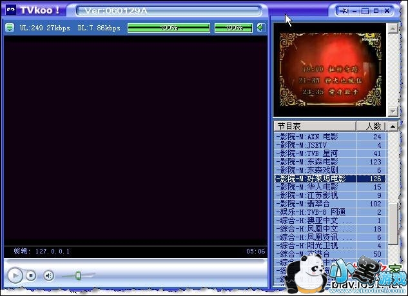This screenshot has width=408, height=296.
Task: Click the Ver:060129A version field
Action: click(x=169, y=11)
